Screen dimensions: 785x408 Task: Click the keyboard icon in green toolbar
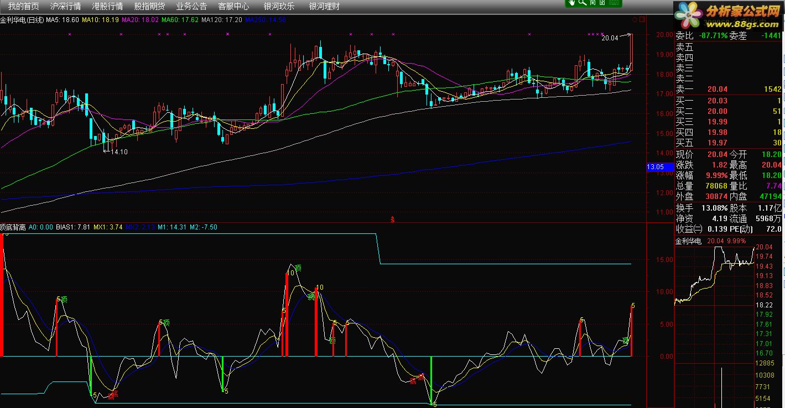(x=613, y=3)
